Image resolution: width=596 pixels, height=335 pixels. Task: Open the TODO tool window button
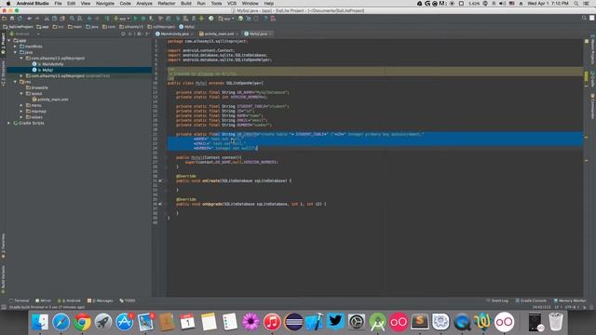pos(128,301)
